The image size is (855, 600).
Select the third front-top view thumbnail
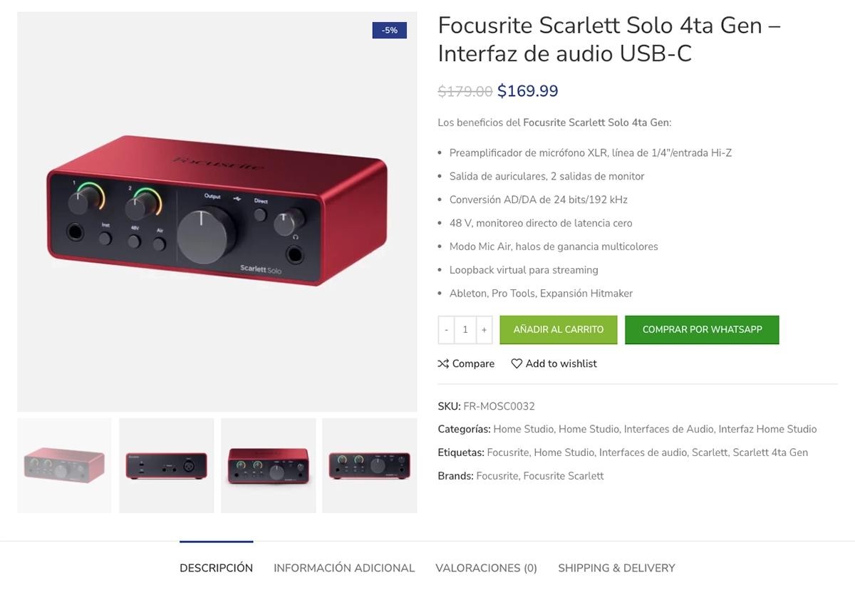[268, 465]
